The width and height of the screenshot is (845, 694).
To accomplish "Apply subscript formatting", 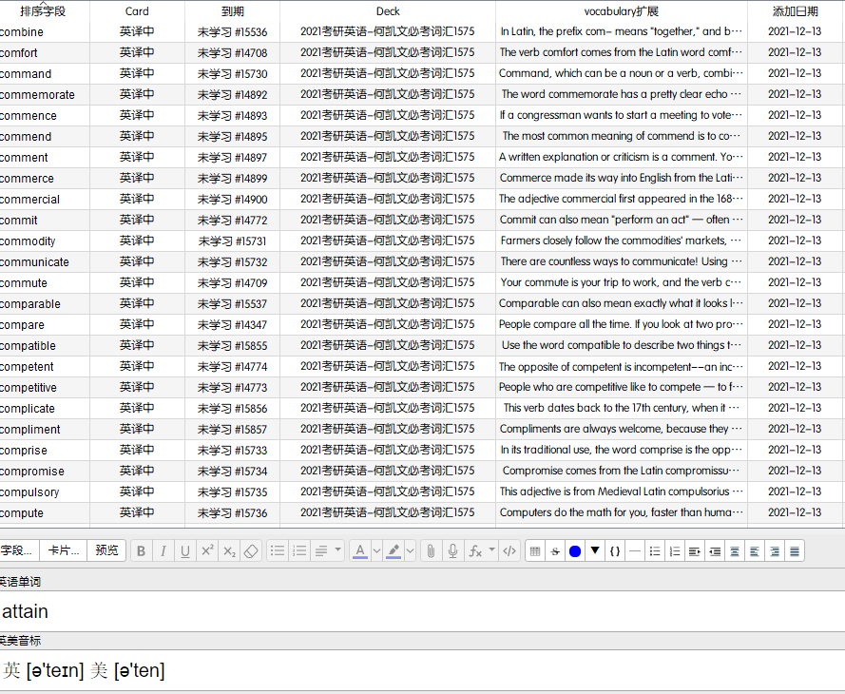I will (229, 550).
